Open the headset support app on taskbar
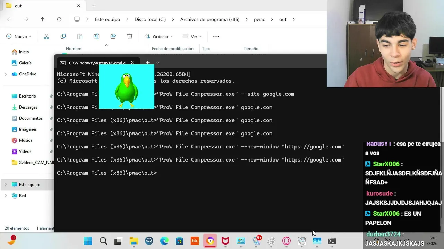This screenshot has height=249, width=444. pyautogui.click(x=149, y=241)
